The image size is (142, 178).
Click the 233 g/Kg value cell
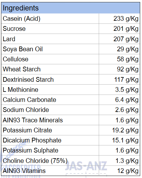(x=119, y=19)
